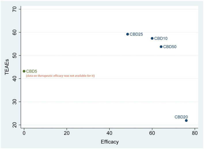The height and width of the screenshot is (149, 204).
Task: Click the TEAEs y-axis title
Action: coord(7,67)
